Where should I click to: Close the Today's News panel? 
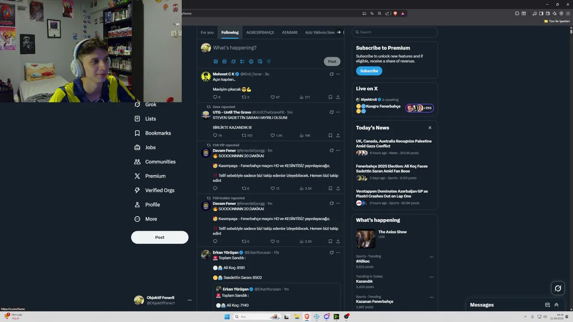click(x=430, y=128)
